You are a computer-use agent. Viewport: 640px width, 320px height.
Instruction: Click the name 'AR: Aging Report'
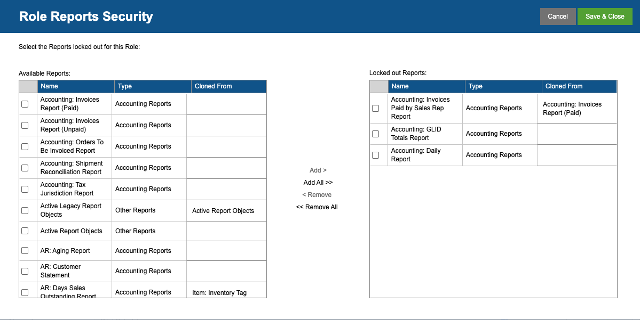tap(65, 251)
